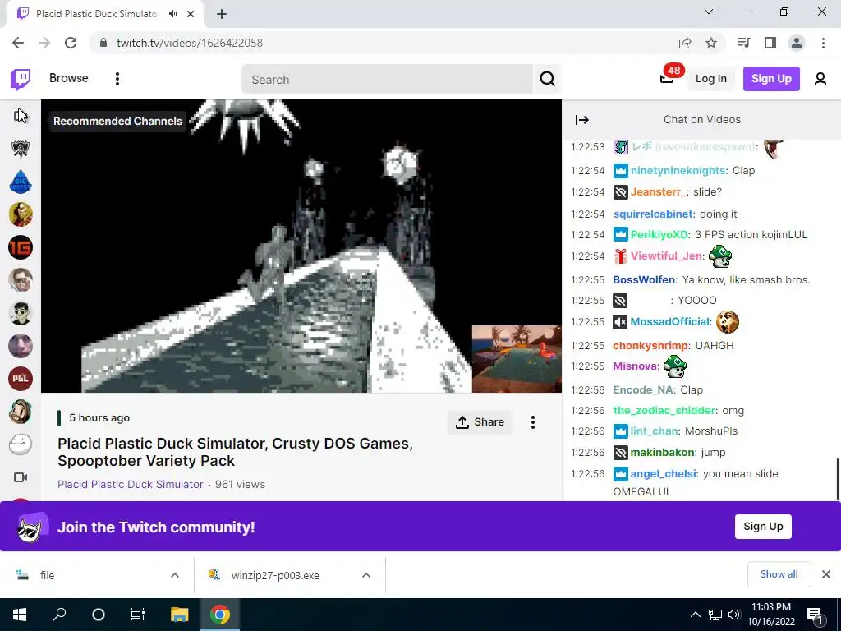The height and width of the screenshot is (631, 841).
Task: Close the downloads bar
Action: click(x=826, y=574)
